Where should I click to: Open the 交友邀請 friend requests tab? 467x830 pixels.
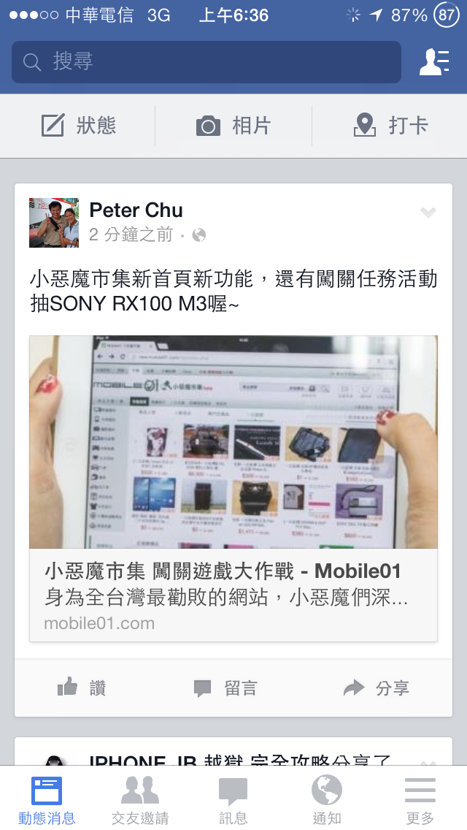tap(140, 799)
